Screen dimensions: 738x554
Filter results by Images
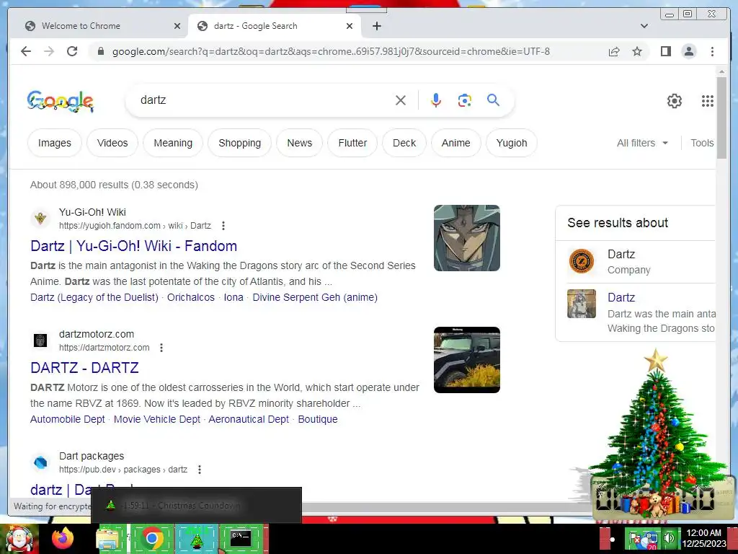click(x=55, y=143)
